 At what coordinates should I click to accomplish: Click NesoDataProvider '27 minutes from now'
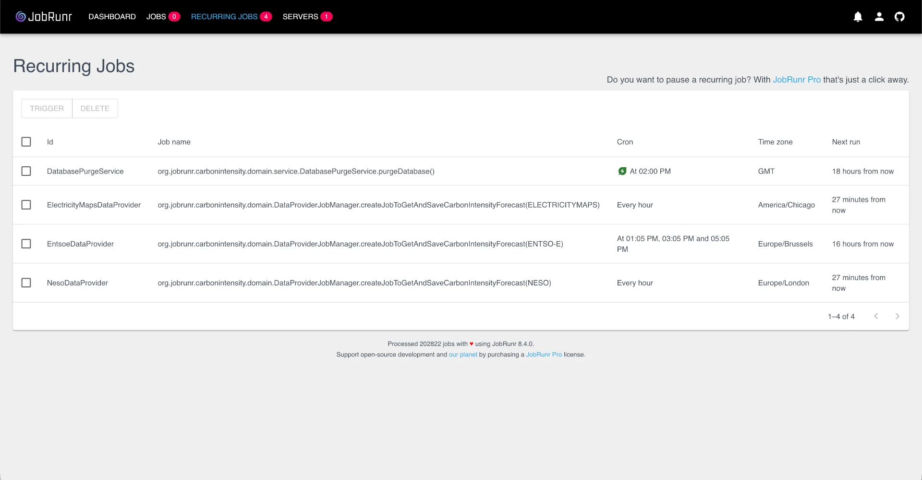tap(859, 283)
